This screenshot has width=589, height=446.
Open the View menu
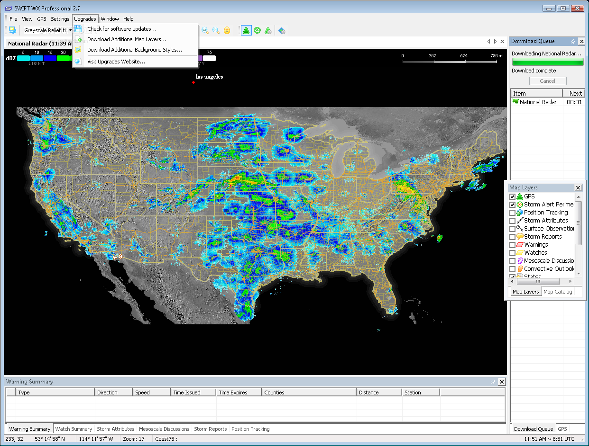pos(28,19)
